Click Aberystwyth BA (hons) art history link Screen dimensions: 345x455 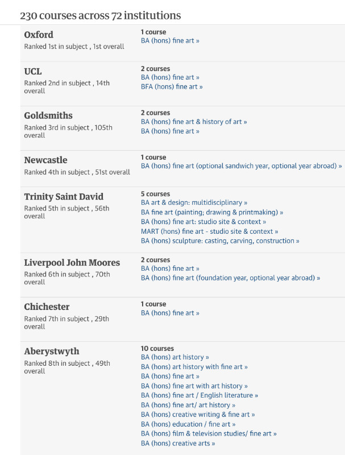click(174, 357)
